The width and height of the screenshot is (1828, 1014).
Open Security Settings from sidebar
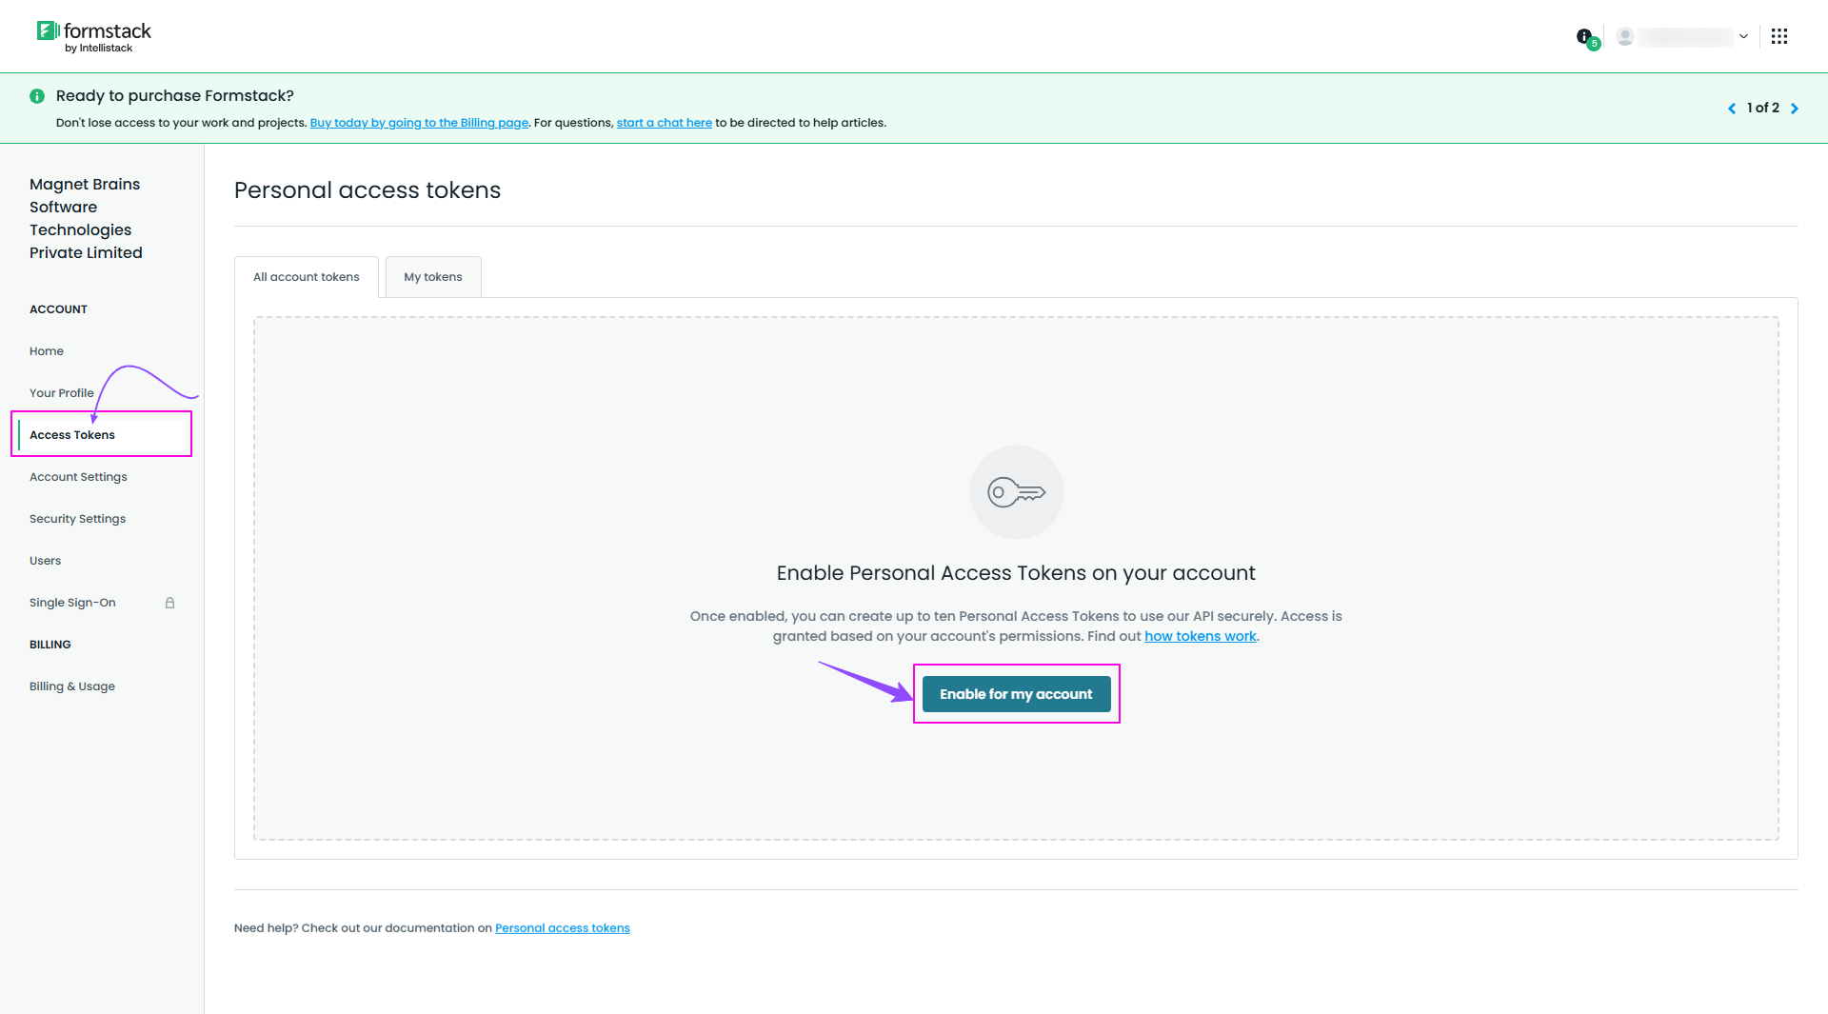(77, 519)
